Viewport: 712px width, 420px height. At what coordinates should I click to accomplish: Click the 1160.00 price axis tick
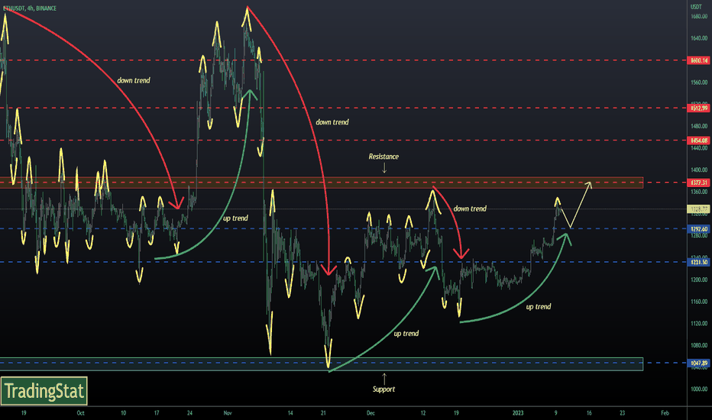pos(699,302)
